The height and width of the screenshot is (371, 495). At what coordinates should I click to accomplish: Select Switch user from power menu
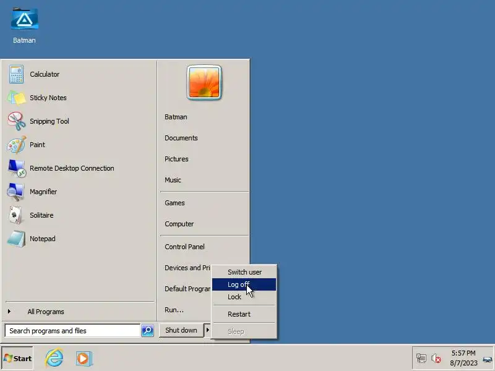tap(244, 272)
